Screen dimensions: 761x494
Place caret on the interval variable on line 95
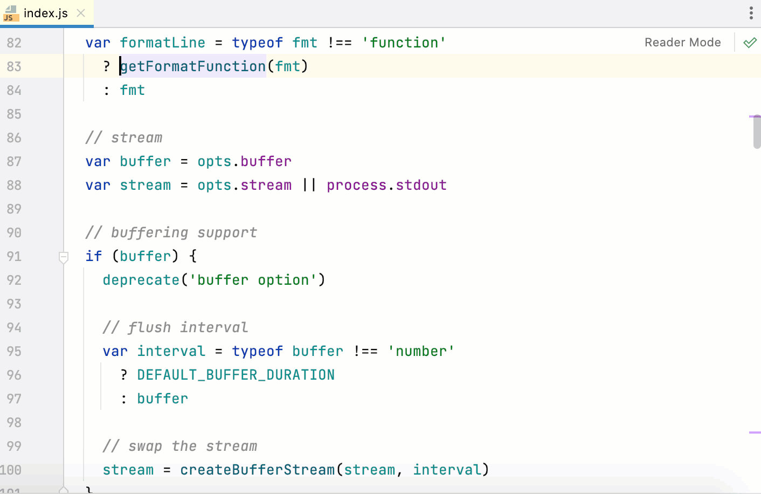point(171,351)
